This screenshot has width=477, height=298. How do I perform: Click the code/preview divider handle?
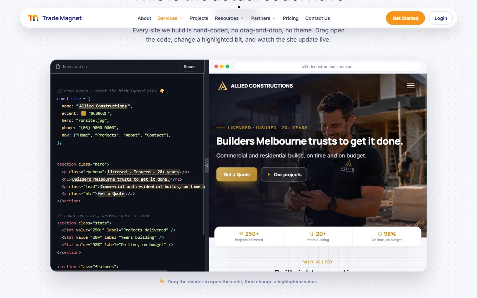point(206,166)
